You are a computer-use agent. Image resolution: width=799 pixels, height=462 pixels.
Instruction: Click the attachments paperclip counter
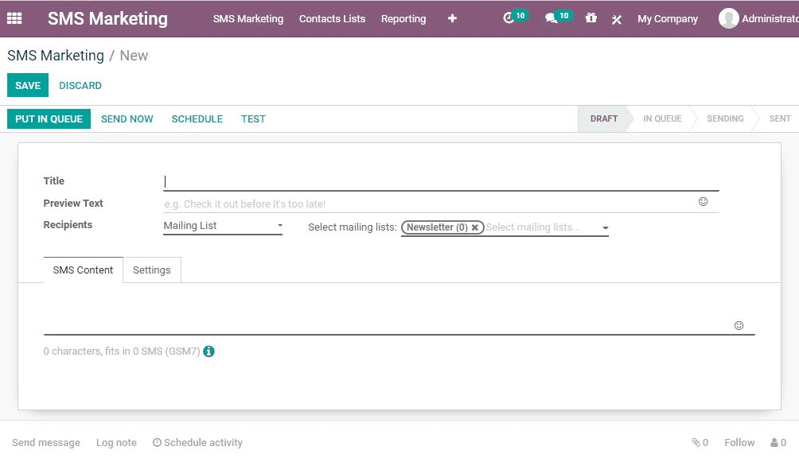(700, 442)
